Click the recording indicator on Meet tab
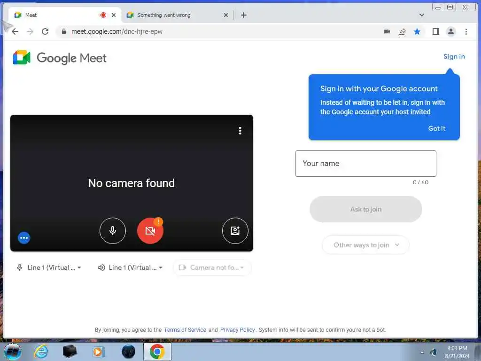This screenshot has height=361, width=481. pos(103,15)
